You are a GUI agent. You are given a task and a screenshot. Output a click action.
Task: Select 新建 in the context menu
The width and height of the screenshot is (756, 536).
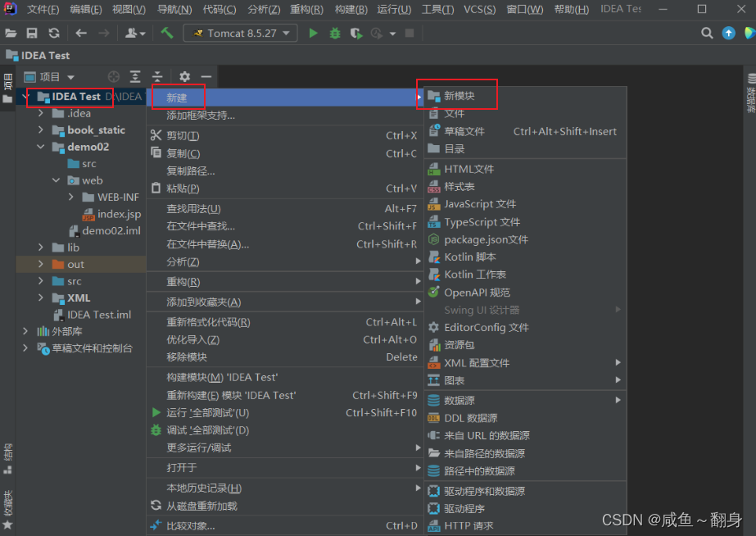[285, 98]
